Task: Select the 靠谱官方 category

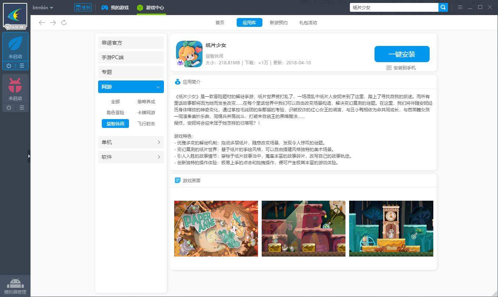Action: pos(131,43)
